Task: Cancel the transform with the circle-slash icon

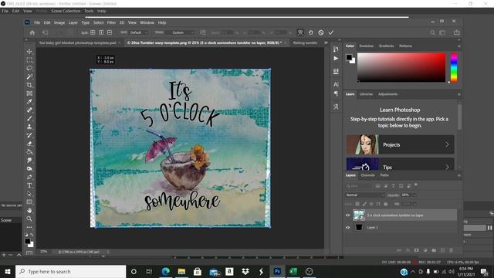Action: pyautogui.click(x=321, y=32)
